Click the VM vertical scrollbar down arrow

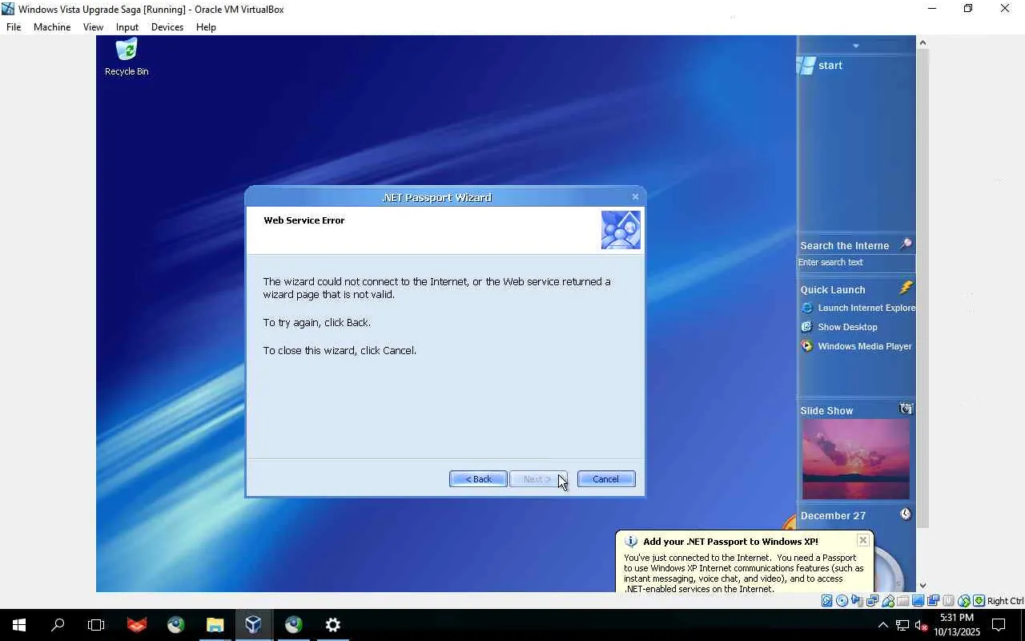click(x=922, y=586)
